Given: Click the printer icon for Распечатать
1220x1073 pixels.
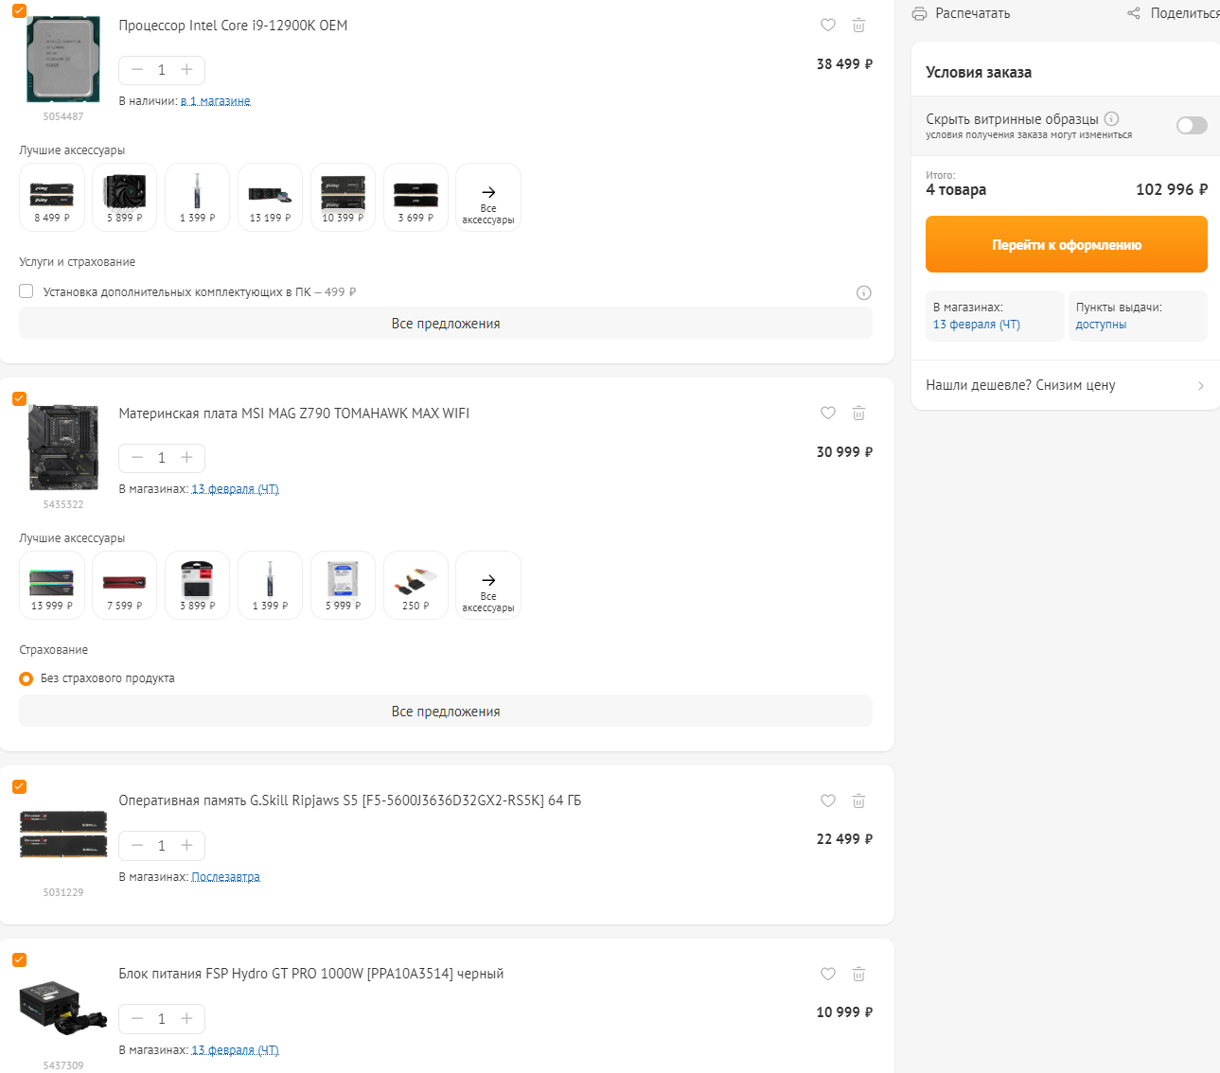Looking at the screenshot, I should point(919,13).
